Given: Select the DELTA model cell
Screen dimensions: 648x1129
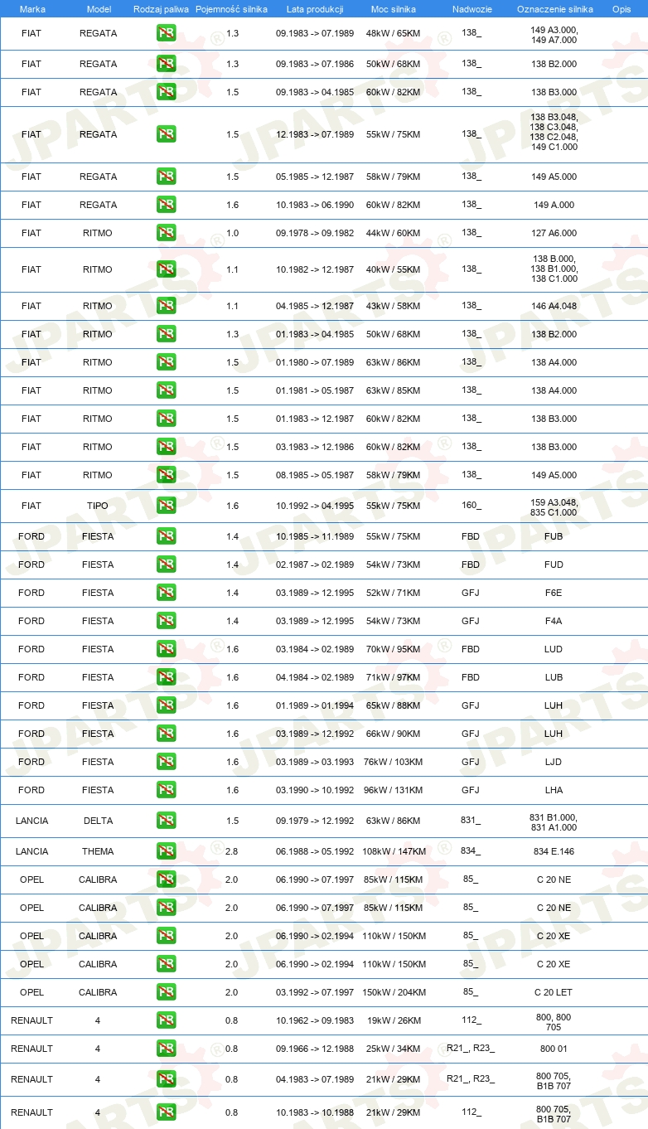Looking at the screenshot, I should pos(98,821).
